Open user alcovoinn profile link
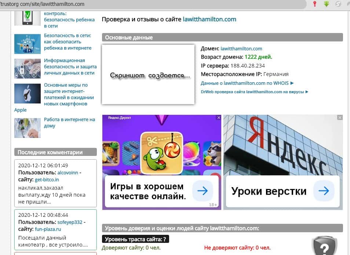 pyautogui.click(x=68, y=172)
